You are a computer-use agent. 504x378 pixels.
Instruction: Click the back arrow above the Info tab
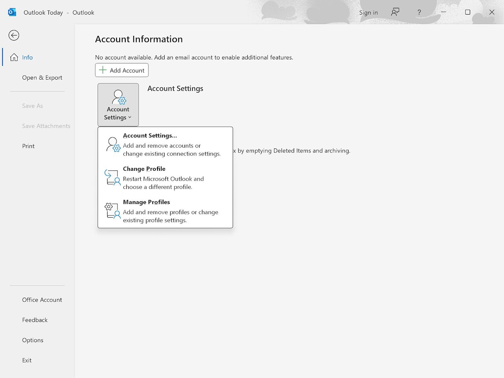coord(14,35)
